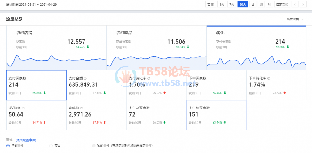Image resolution: width=312 pixels, height=153 pixels.
Task: Click the help icon next to 支付转化率
Action: 149,78
